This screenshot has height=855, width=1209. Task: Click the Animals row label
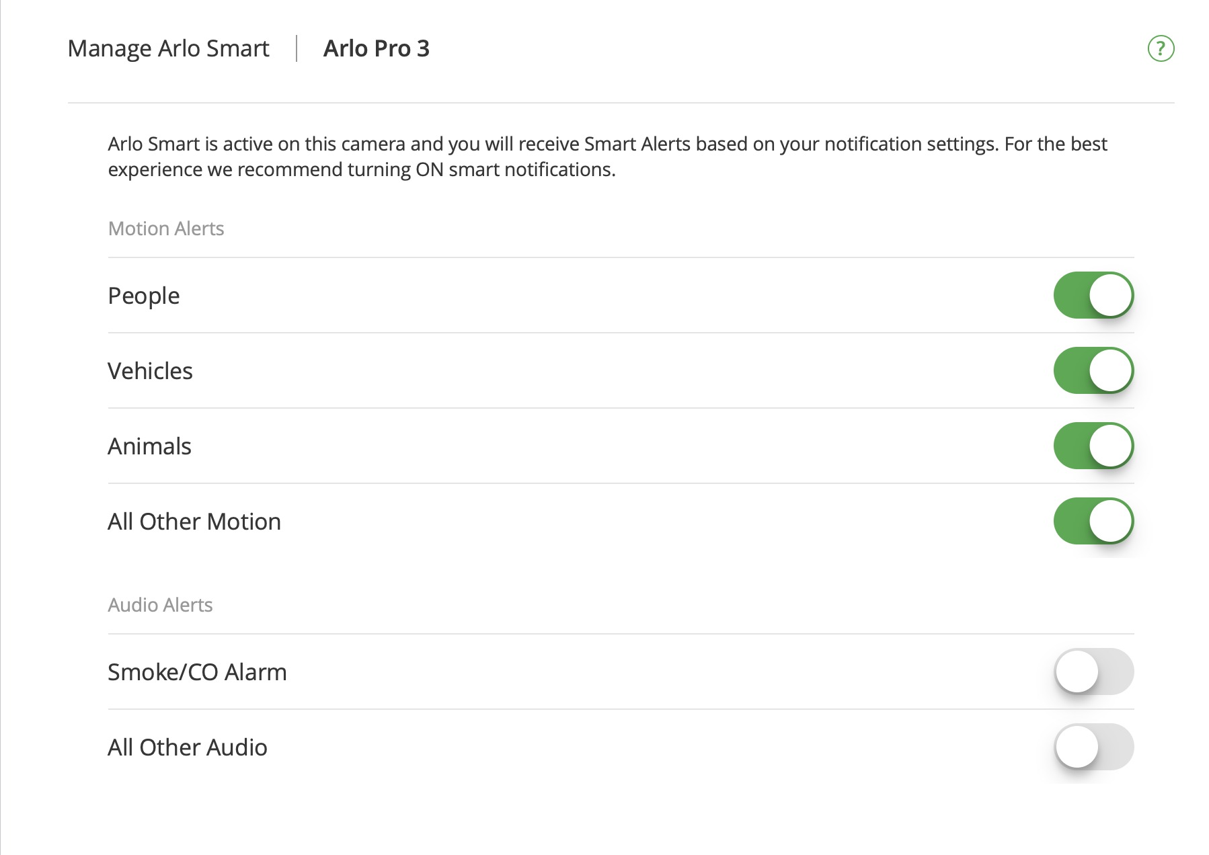click(149, 446)
